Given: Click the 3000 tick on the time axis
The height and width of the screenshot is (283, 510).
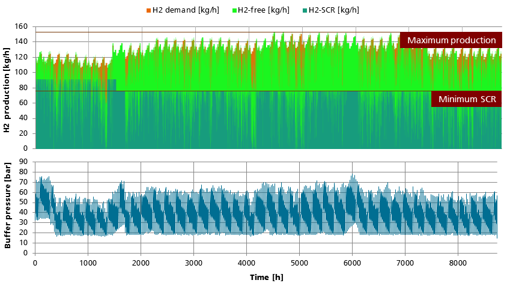Looking at the screenshot, I should pos(193,263).
